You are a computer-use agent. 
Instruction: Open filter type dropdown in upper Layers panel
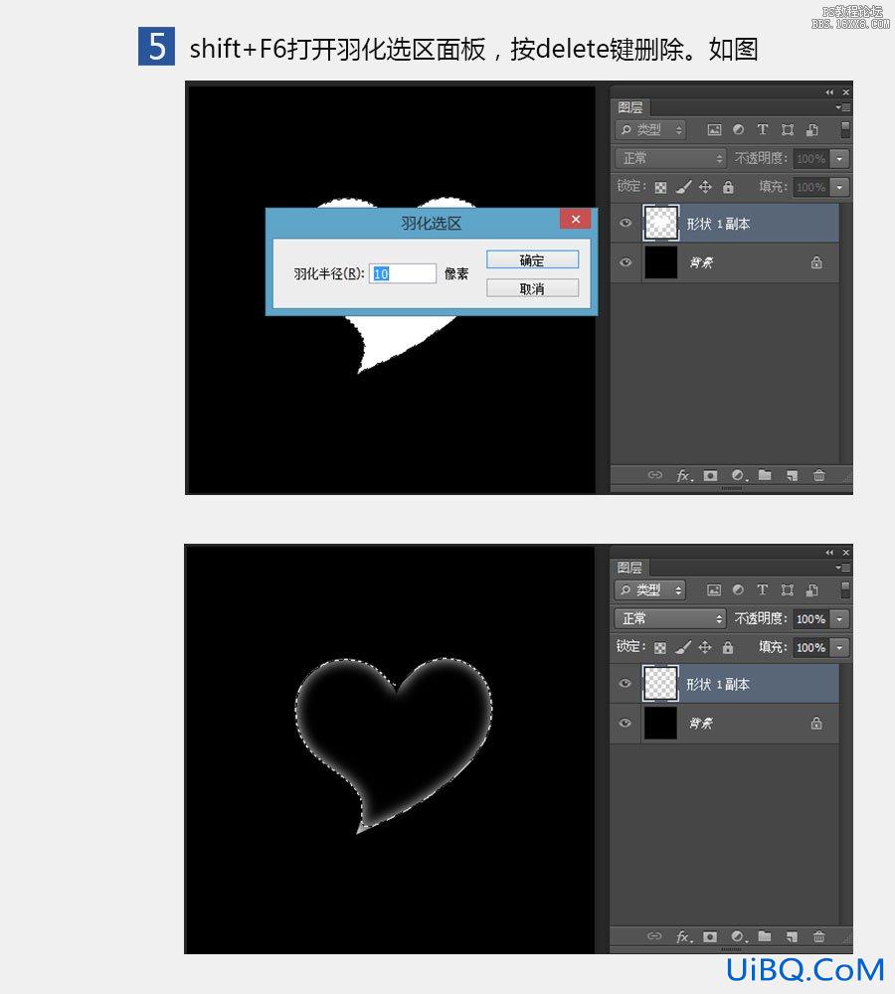(x=649, y=130)
